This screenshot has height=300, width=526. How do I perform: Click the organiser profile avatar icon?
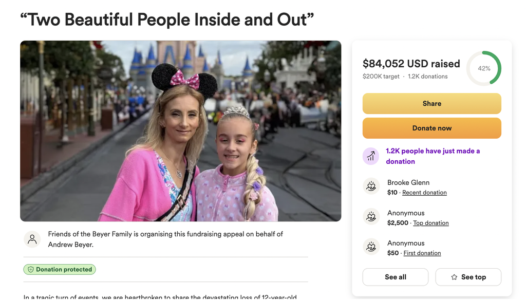32,239
